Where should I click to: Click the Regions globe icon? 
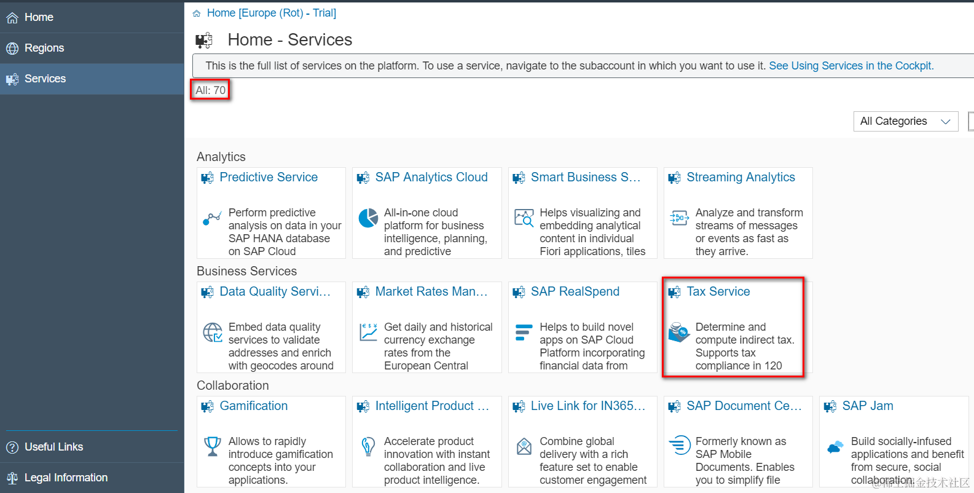[12, 48]
